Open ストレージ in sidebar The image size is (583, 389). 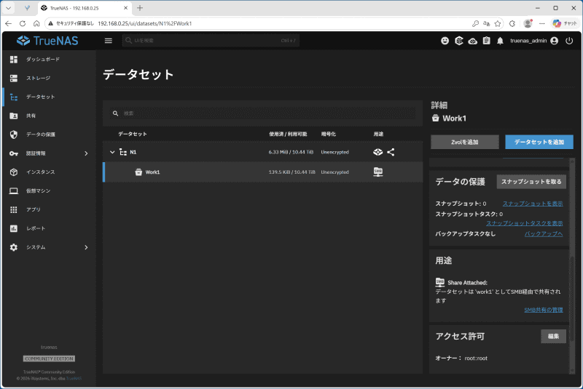pyautogui.click(x=49, y=79)
